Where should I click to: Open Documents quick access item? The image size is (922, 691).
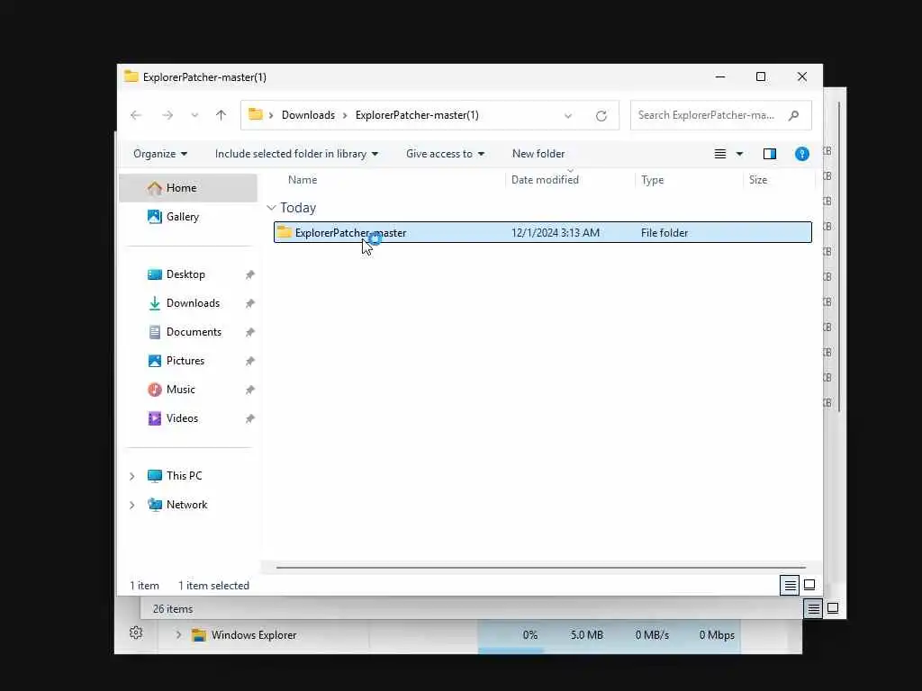(194, 332)
